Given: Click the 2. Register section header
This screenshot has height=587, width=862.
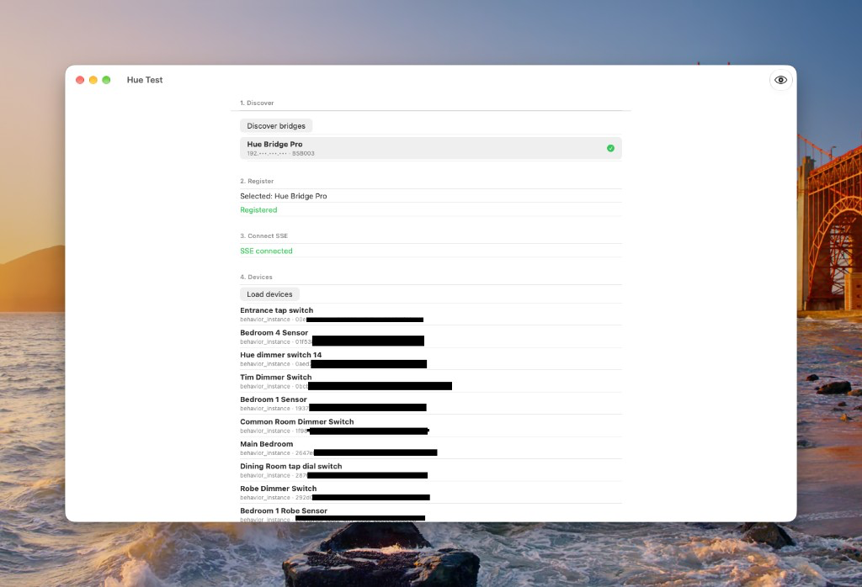Looking at the screenshot, I should click(x=257, y=181).
